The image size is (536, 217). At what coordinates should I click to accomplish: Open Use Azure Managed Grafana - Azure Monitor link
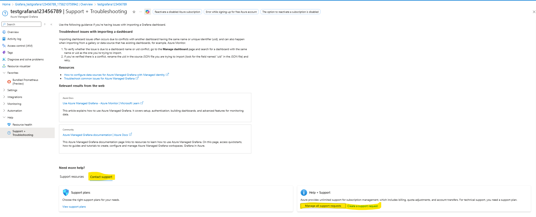[101, 103]
